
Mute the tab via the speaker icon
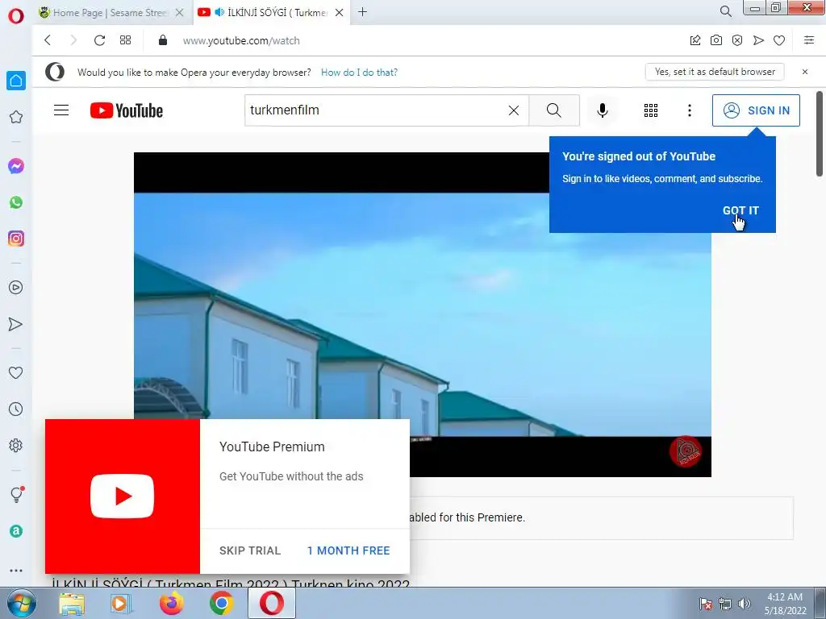click(x=219, y=12)
